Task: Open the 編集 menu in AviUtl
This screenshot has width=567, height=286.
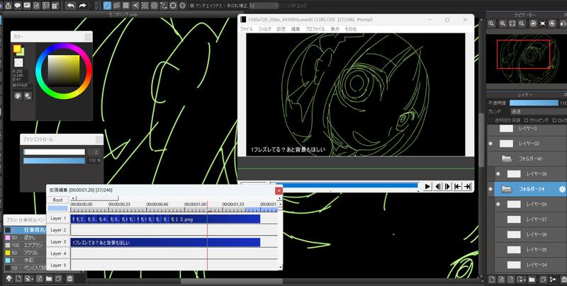Action: tap(296, 29)
